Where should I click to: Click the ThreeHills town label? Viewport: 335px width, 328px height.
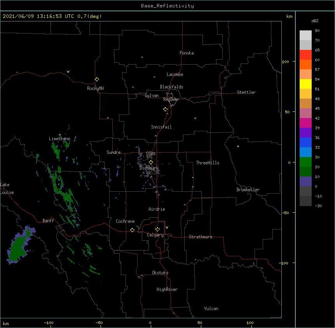[x=208, y=163]
